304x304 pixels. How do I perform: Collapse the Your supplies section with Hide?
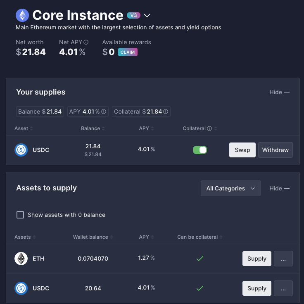pos(279,92)
